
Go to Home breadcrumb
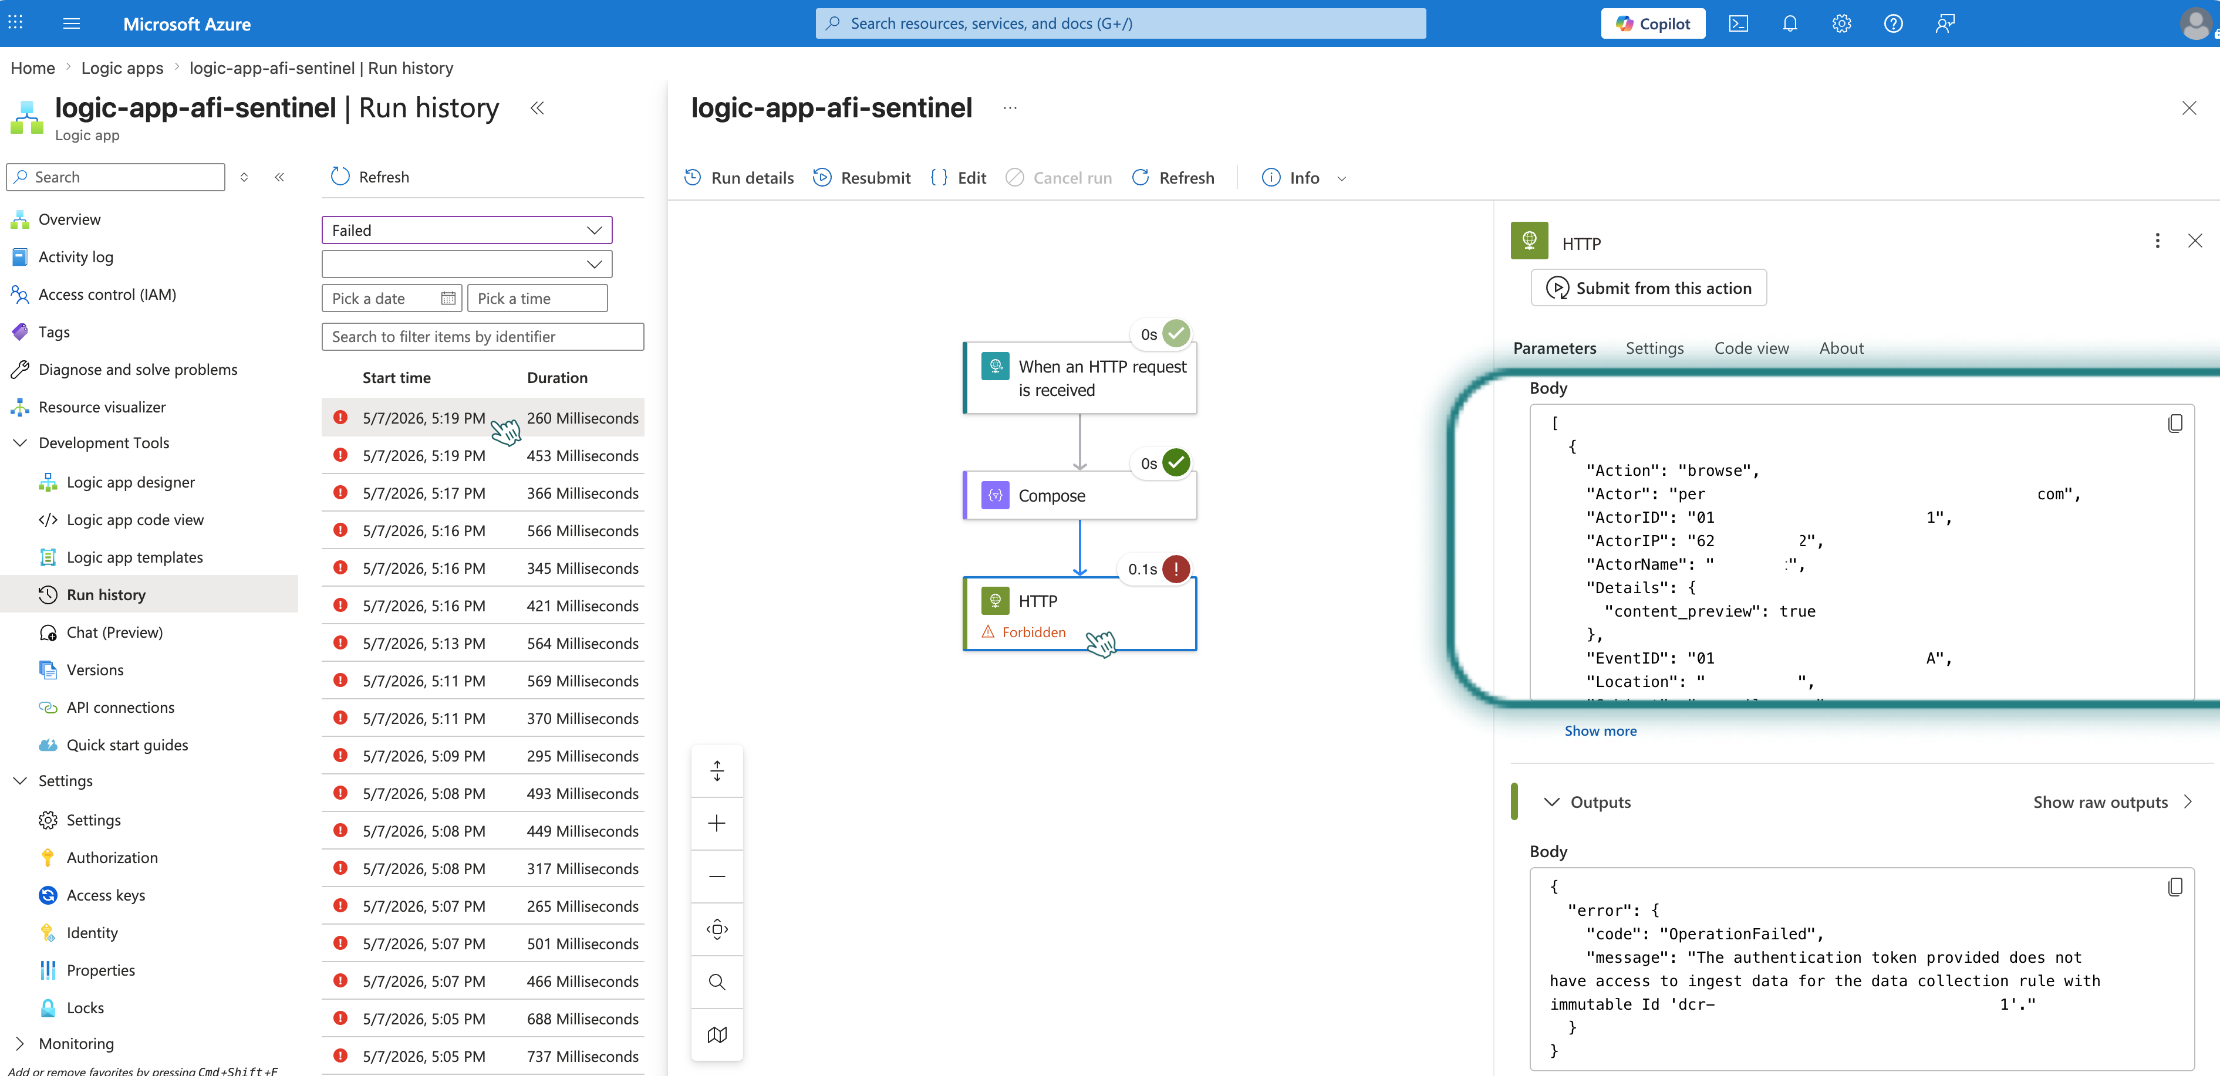33,68
